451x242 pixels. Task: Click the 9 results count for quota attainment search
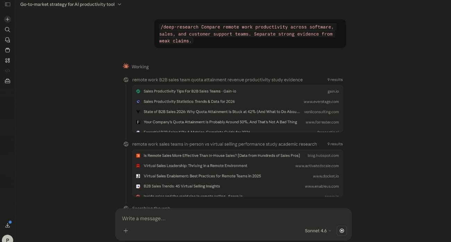click(x=335, y=80)
